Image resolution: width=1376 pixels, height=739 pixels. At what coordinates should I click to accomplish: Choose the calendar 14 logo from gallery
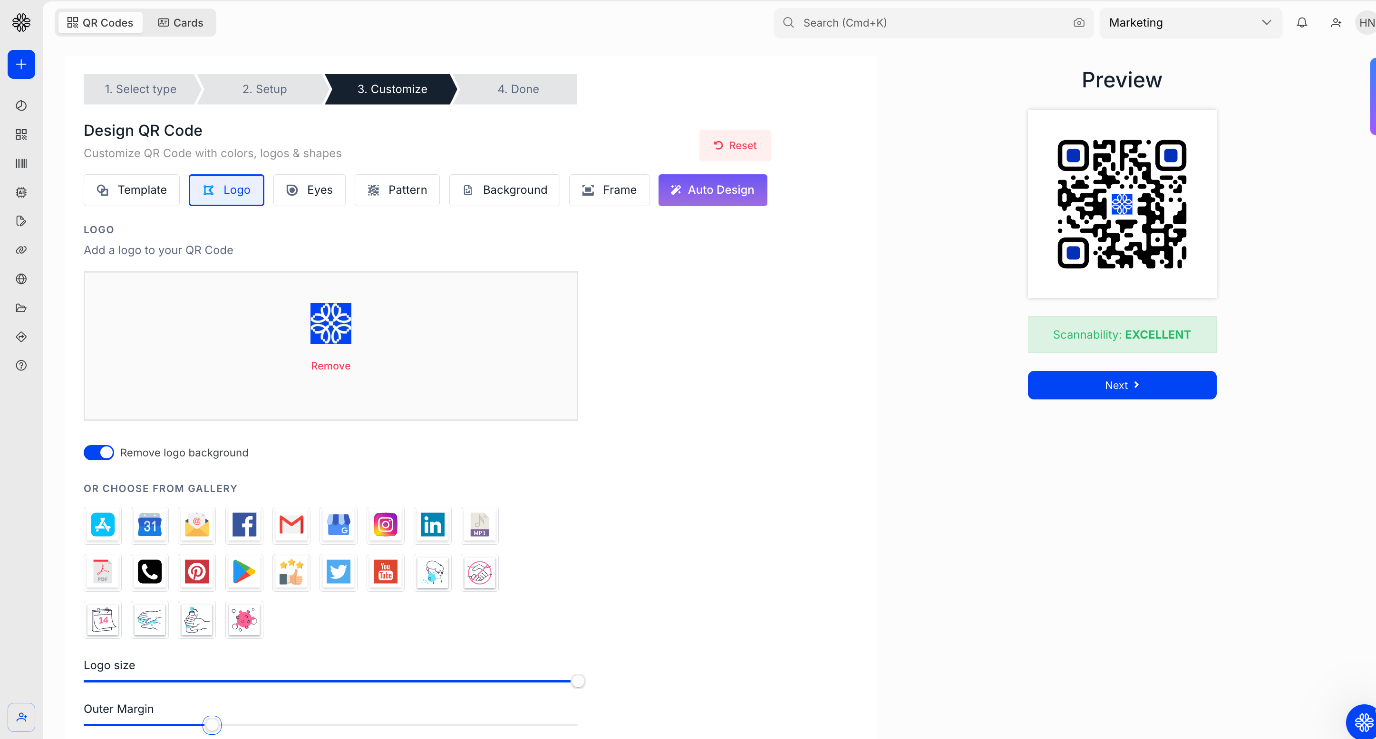(x=103, y=619)
